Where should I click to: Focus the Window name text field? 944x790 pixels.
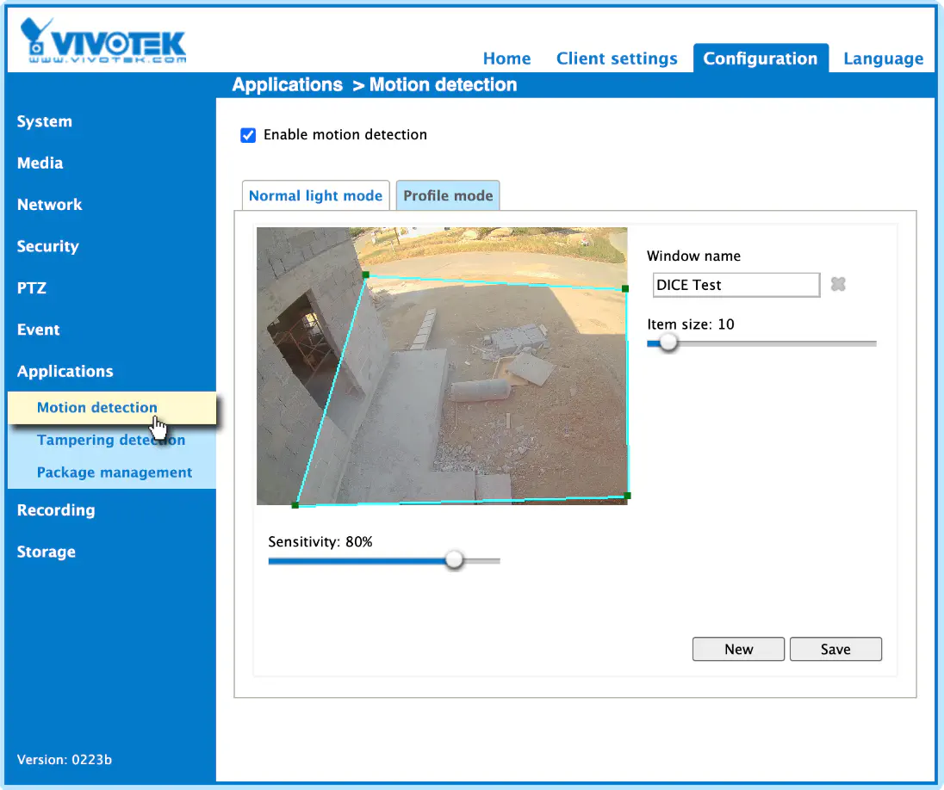736,285
